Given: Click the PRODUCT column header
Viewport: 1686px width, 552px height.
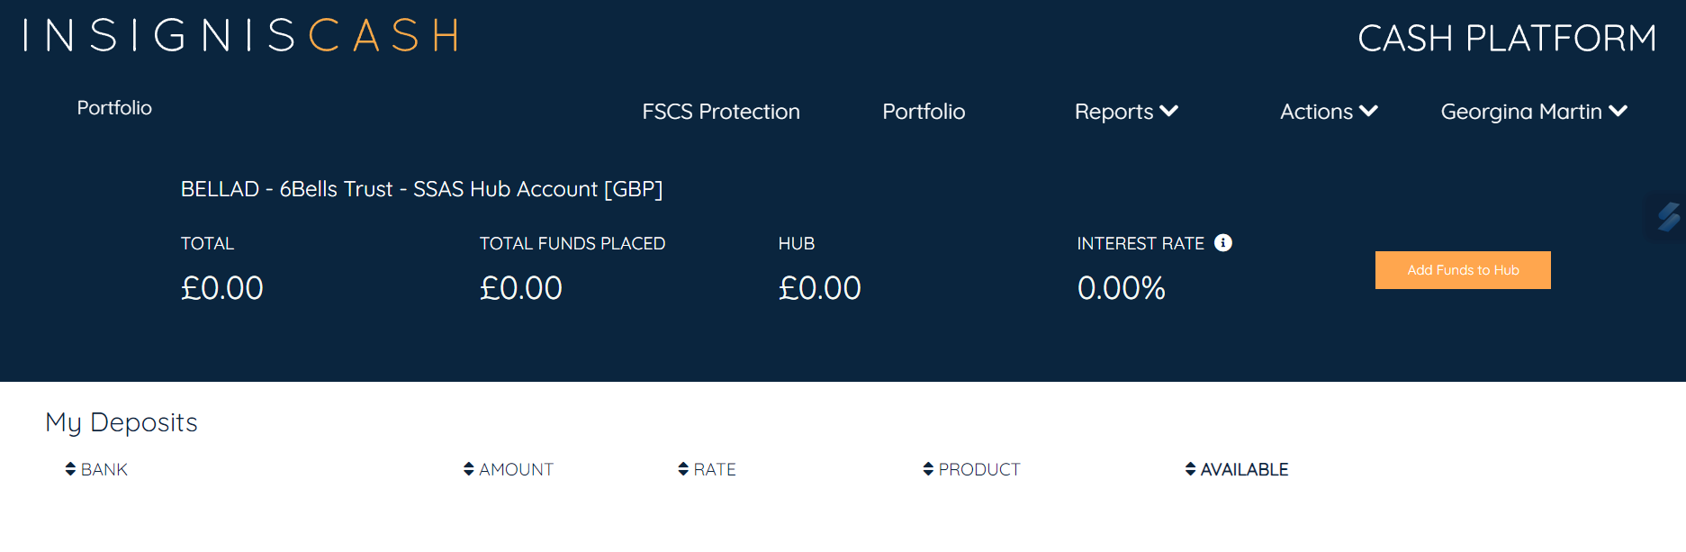Looking at the screenshot, I should click(x=979, y=469).
